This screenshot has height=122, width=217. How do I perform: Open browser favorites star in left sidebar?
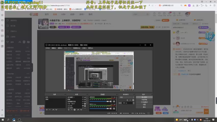click(x=2, y=15)
